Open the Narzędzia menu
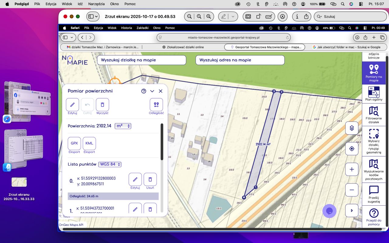This screenshot has width=389, height=243. pos(96,4)
